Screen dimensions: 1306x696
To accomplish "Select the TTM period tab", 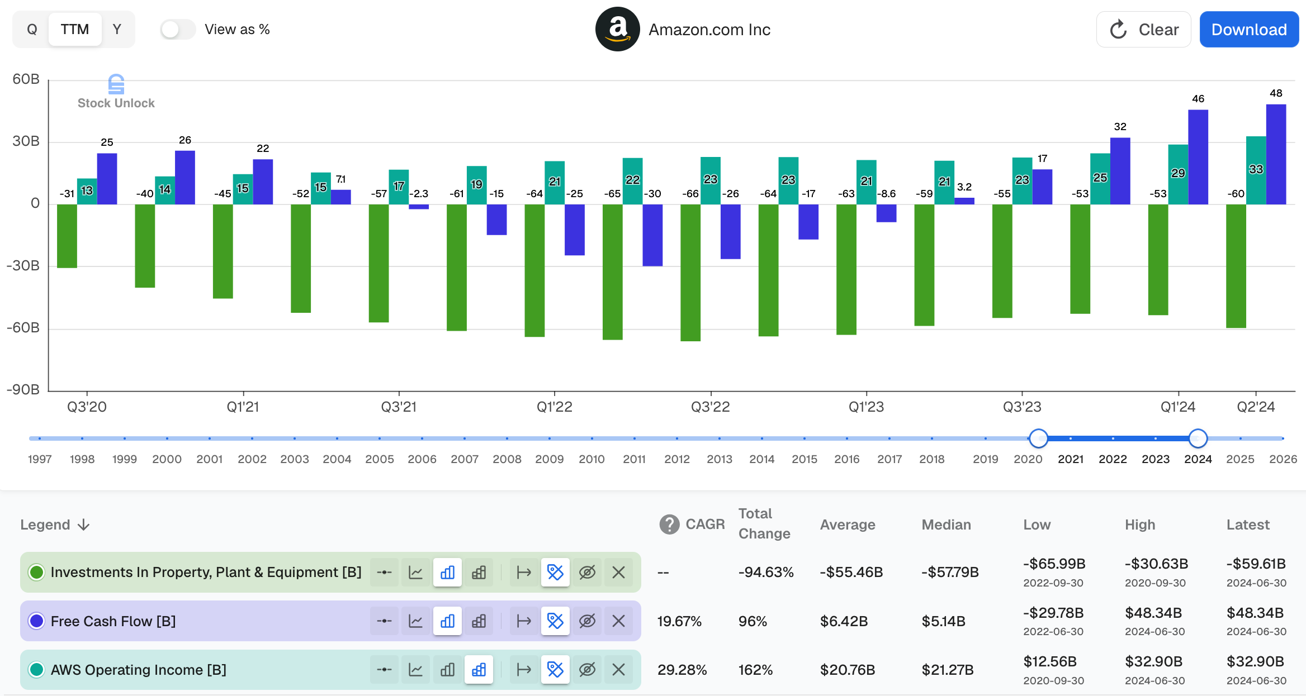I will [75, 29].
